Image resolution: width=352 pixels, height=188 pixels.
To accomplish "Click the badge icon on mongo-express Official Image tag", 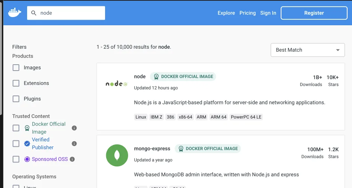I will click(x=181, y=149).
